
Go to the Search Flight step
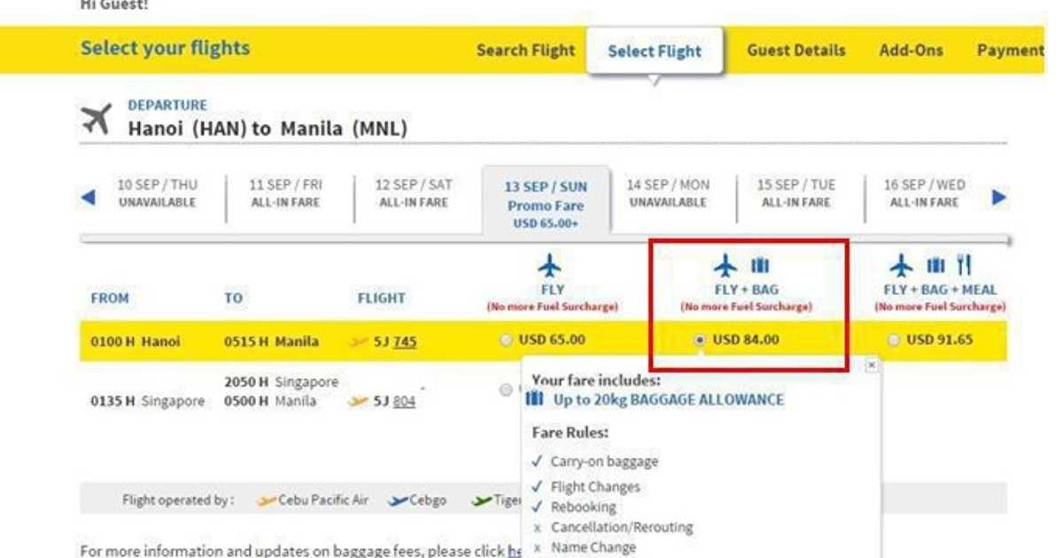(526, 50)
